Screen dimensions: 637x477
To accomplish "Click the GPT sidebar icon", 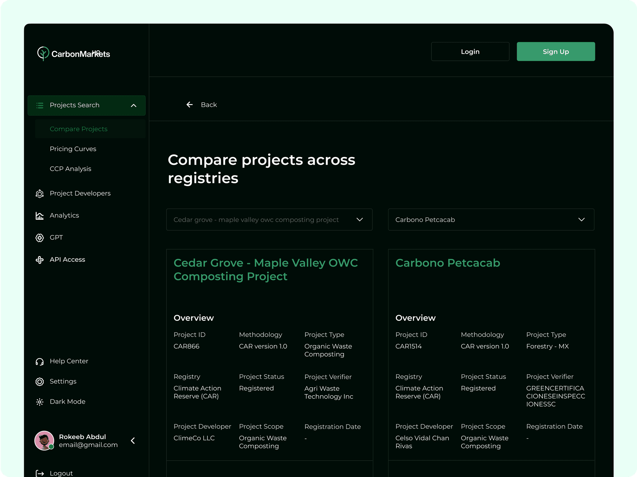I will click(x=40, y=238).
